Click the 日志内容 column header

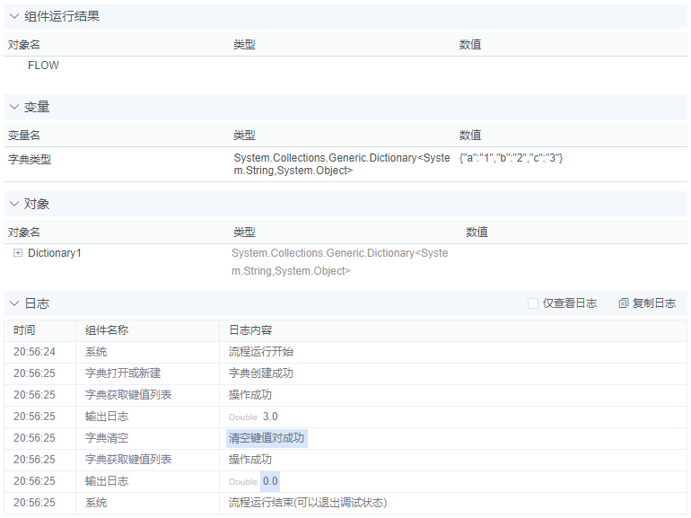tap(250, 330)
